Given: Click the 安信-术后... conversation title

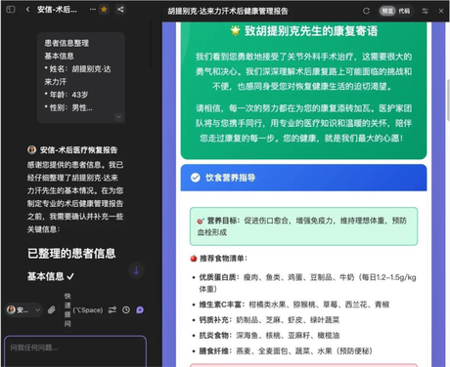Looking at the screenshot, I should coord(57,10).
